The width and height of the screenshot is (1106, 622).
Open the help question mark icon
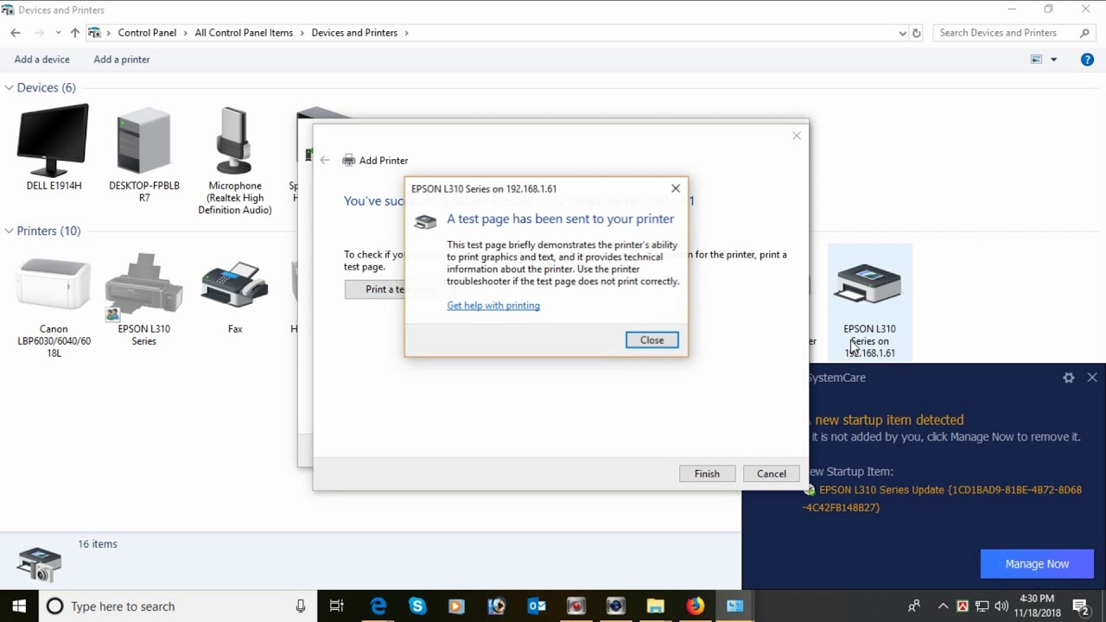pyautogui.click(x=1087, y=60)
